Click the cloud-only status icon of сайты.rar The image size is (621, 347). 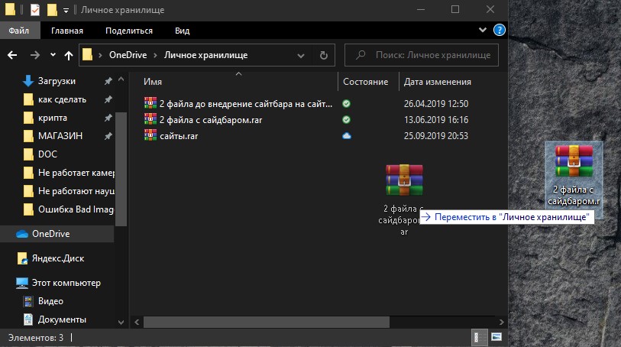[347, 136]
